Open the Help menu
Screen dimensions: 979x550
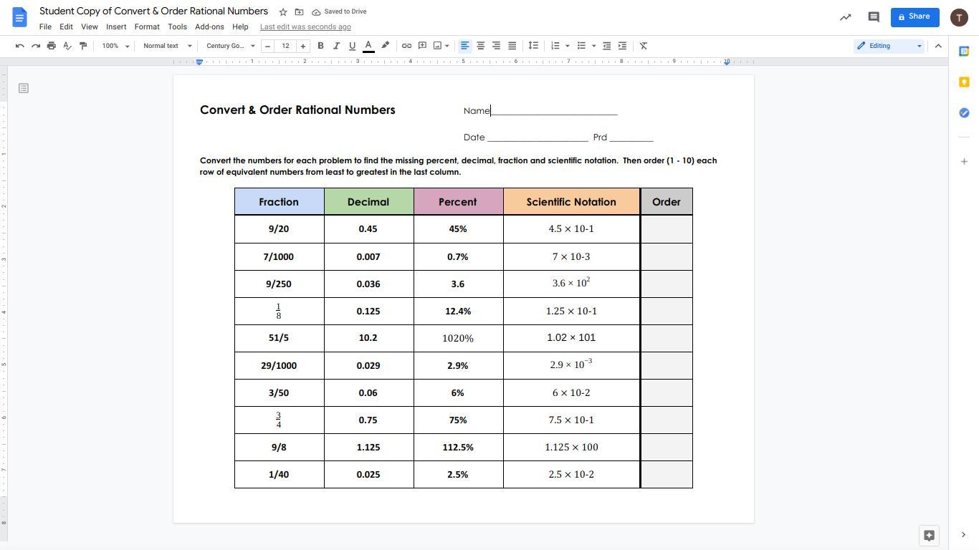pyautogui.click(x=240, y=27)
